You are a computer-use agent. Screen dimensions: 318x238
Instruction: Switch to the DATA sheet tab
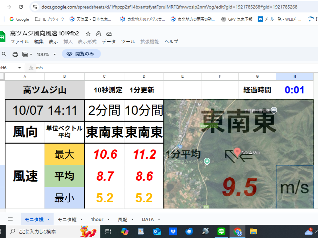pyautogui.click(x=148, y=219)
